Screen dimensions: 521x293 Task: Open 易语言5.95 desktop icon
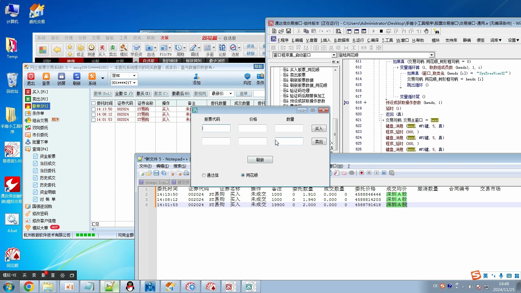tap(12, 152)
